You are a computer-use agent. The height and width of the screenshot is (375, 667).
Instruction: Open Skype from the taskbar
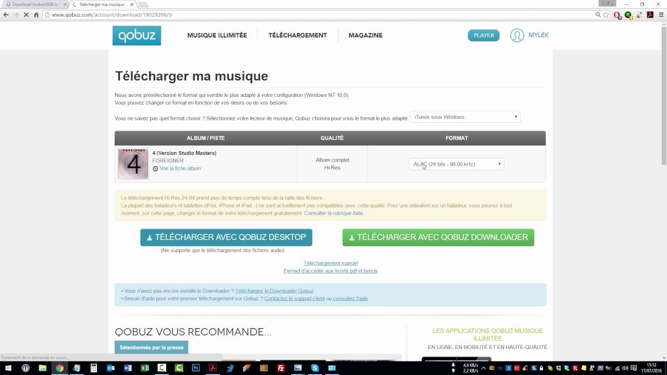[x=315, y=368]
